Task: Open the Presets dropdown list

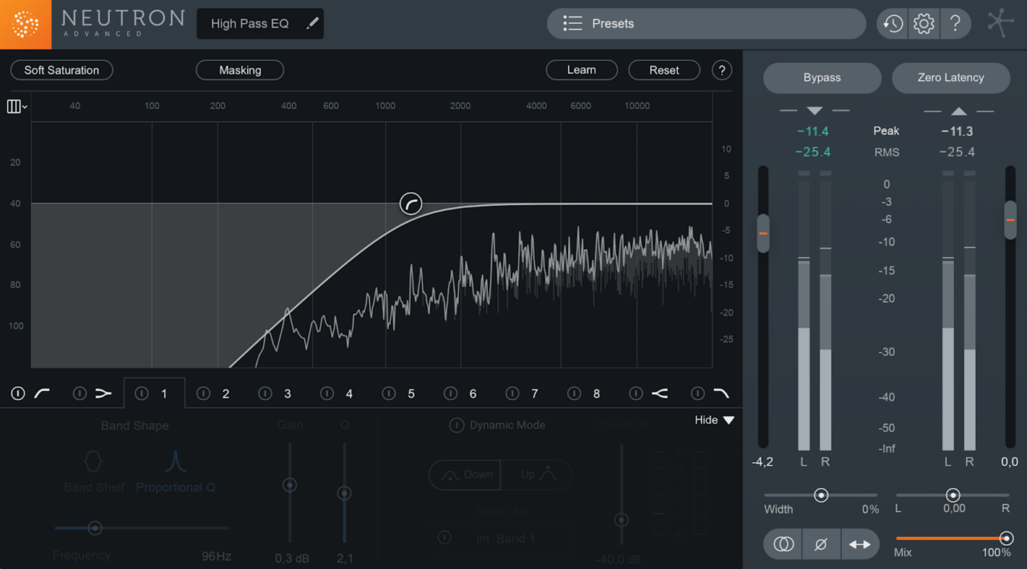Action: click(706, 23)
